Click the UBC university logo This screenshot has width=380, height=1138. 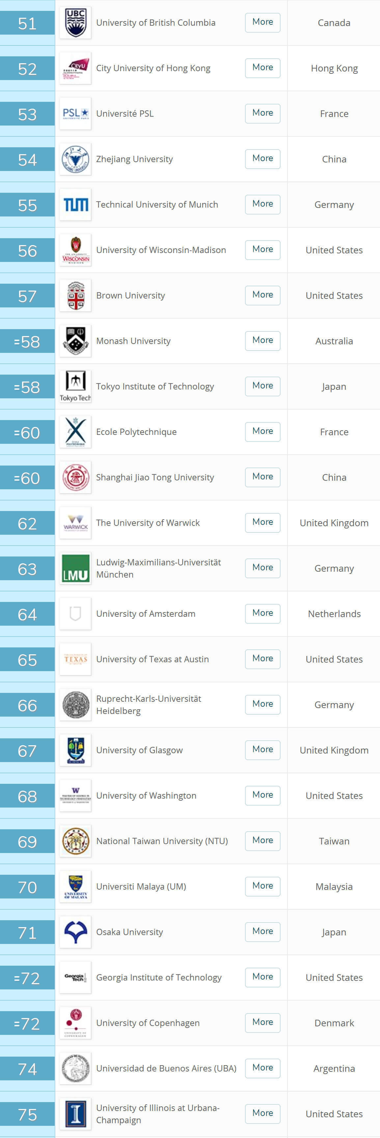tap(75, 22)
